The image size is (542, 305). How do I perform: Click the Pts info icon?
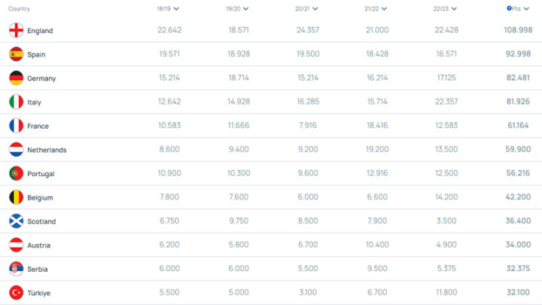click(x=509, y=8)
